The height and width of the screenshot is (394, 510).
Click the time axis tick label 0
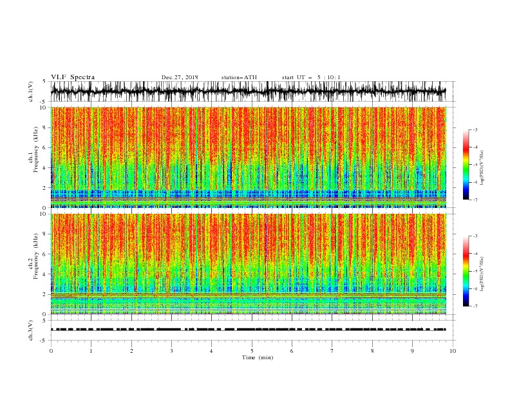click(51, 351)
